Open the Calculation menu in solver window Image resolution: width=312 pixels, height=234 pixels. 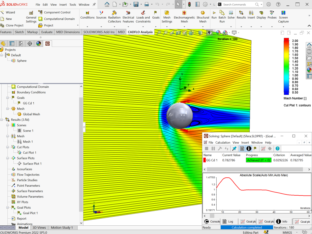pyautogui.click(x=223, y=142)
